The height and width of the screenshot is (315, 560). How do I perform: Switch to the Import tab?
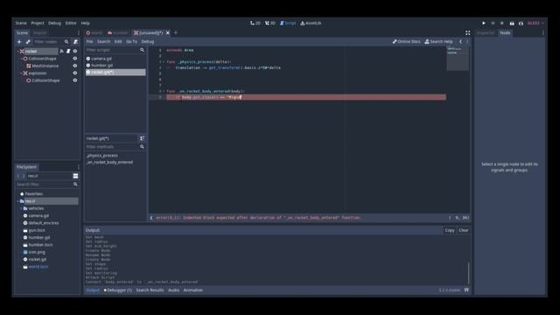coord(40,33)
